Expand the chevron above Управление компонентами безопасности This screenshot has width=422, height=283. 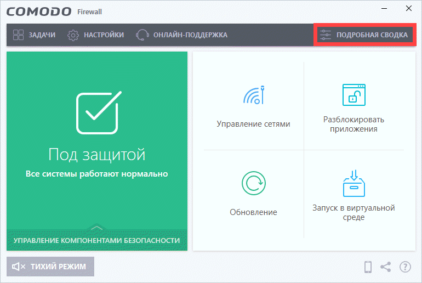[97, 228]
